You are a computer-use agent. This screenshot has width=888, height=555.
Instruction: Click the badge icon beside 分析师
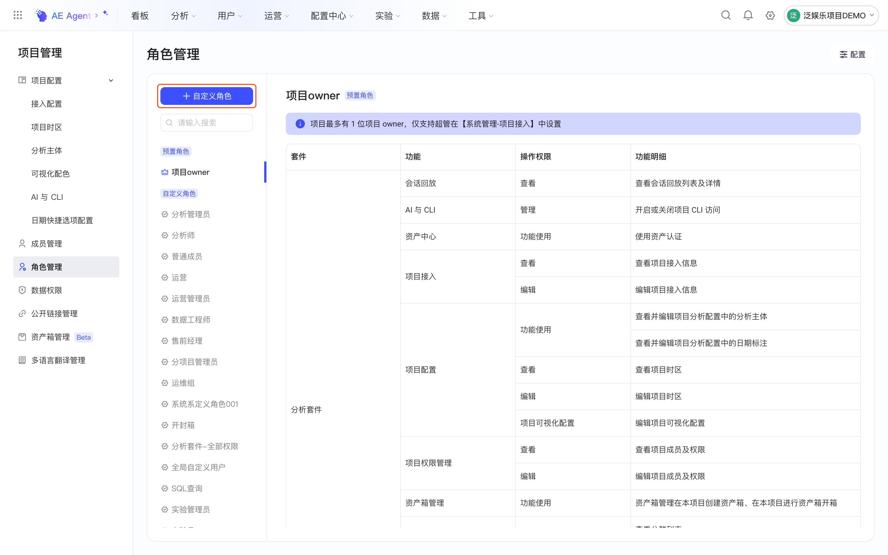pyautogui.click(x=165, y=235)
